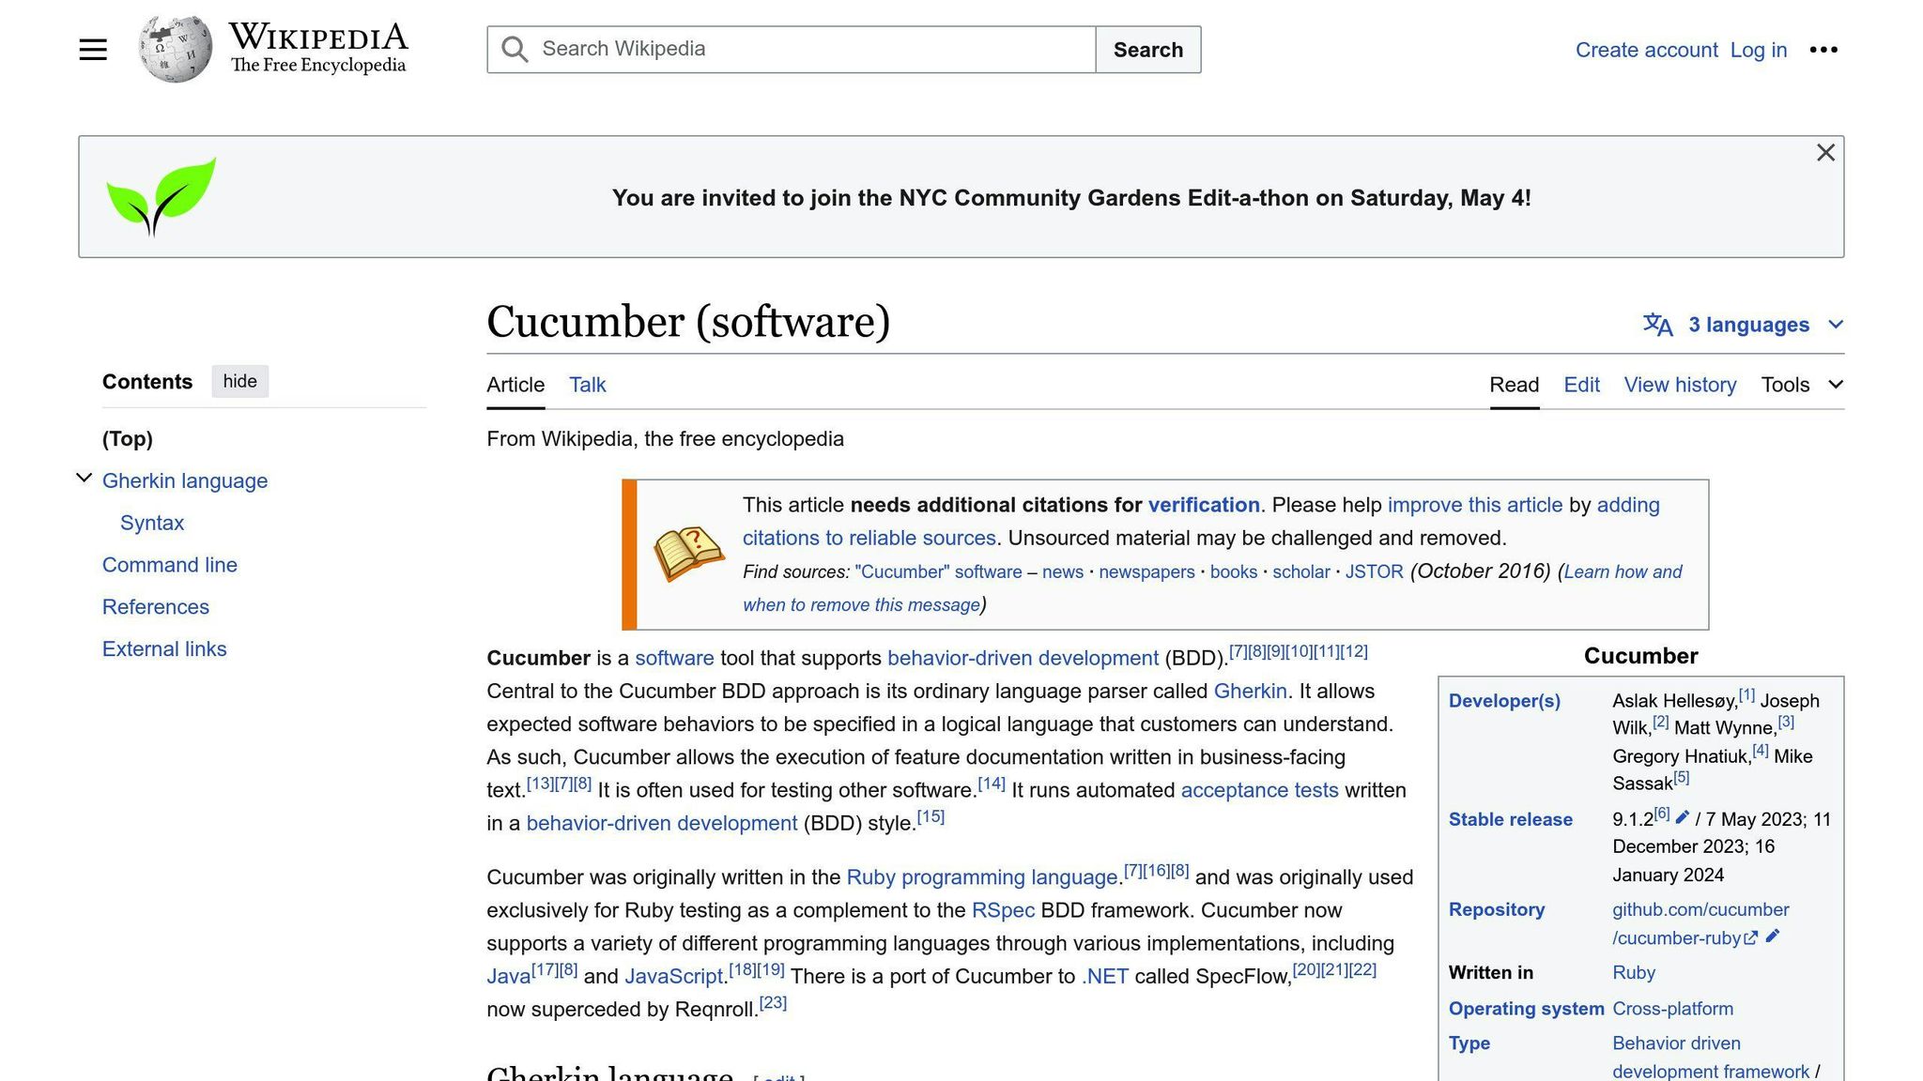
Task: Open the acceptance tests link
Action: click(1259, 790)
